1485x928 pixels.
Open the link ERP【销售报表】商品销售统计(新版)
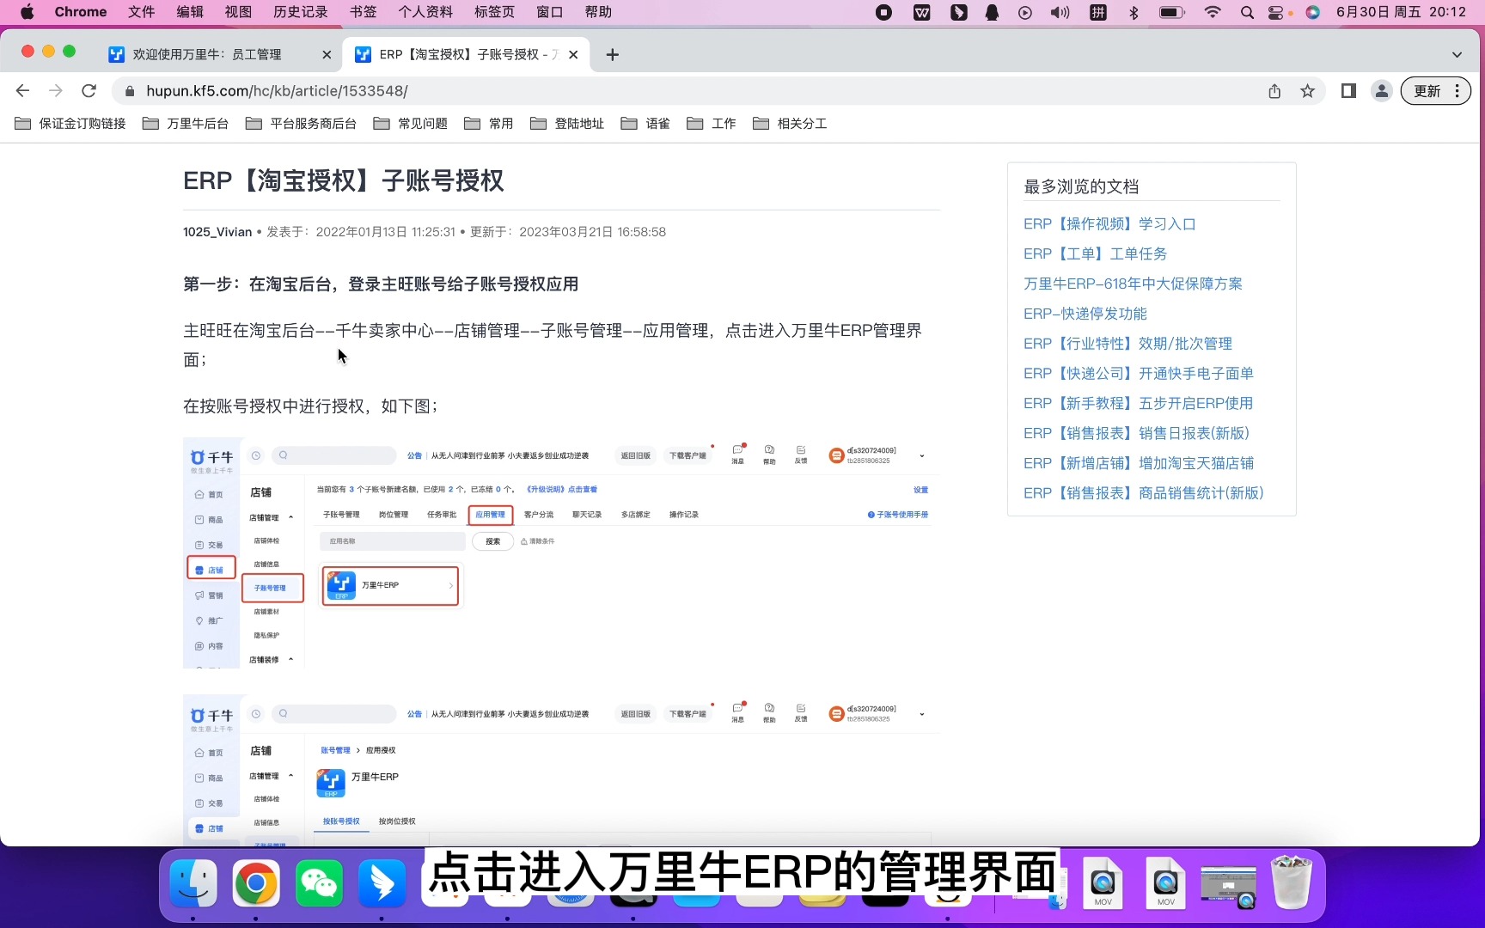coord(1143,493)
